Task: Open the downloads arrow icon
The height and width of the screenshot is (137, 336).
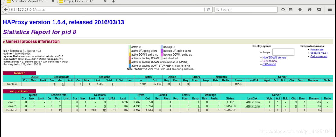Action: (x=300, y=10)
